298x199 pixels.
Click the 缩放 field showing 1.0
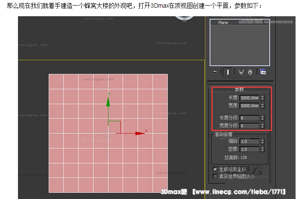point(250,141)
